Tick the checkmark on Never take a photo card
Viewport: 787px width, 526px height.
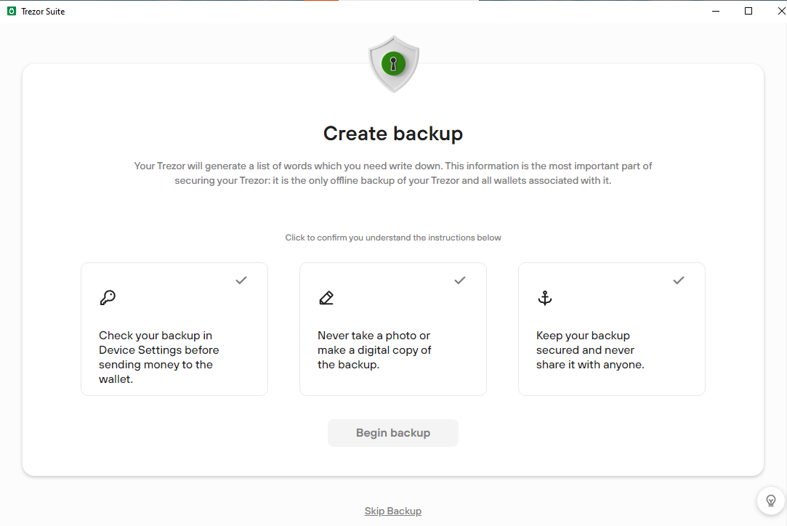click(460, 280)
